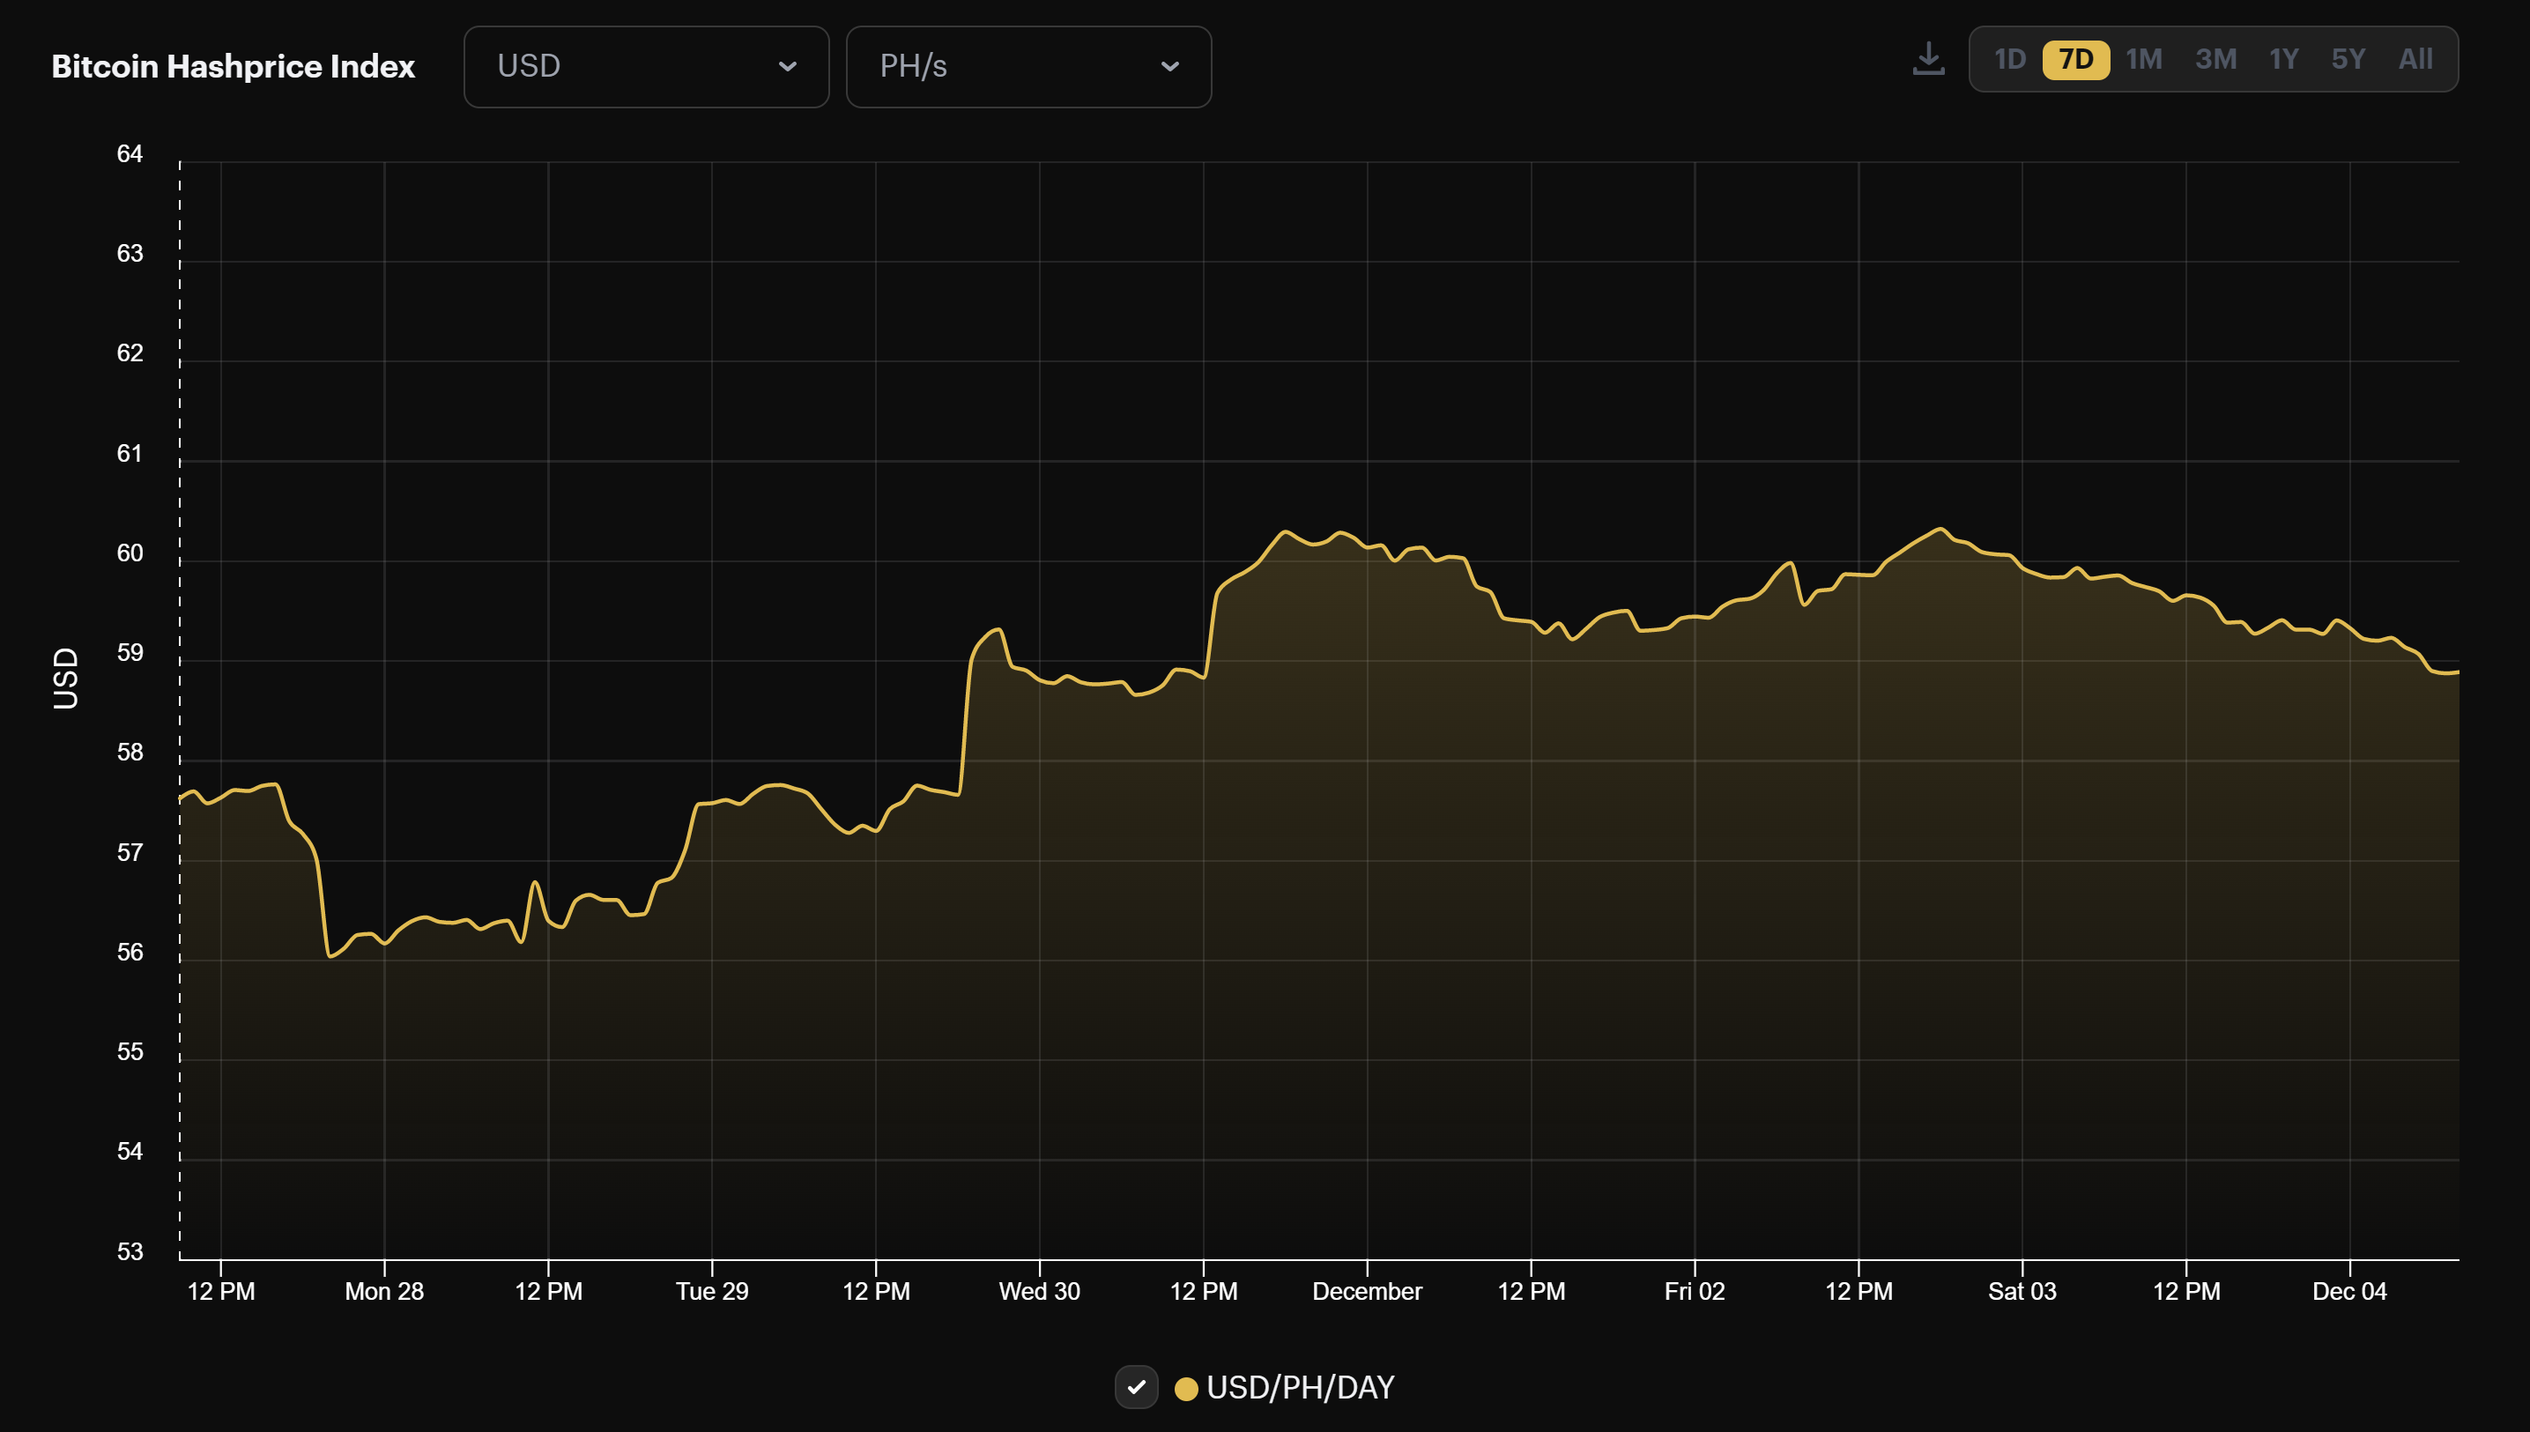Keep the 7D time range selected
Screen dimensions: 2530x1432
click(2077, 59)
